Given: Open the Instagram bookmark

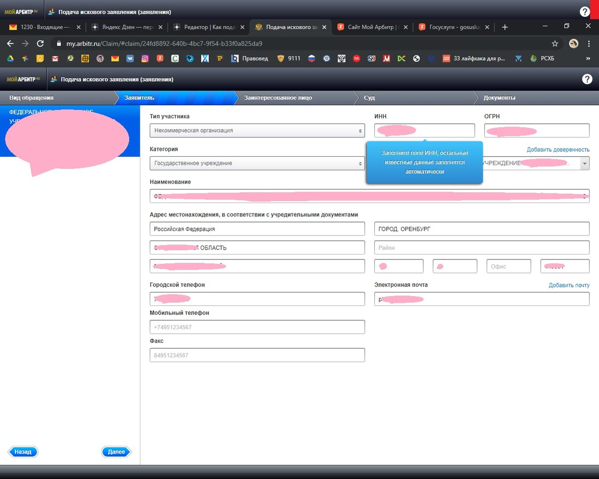Looking at the screenshot, I should pyautogui.click(x=145, y=58).
